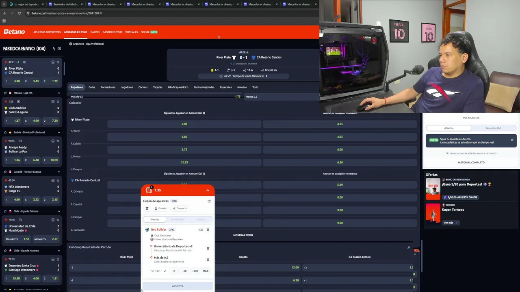520x292 pixels.
Task: Click Mostrar Todo under goalscorers
Action: pos(243,235)
